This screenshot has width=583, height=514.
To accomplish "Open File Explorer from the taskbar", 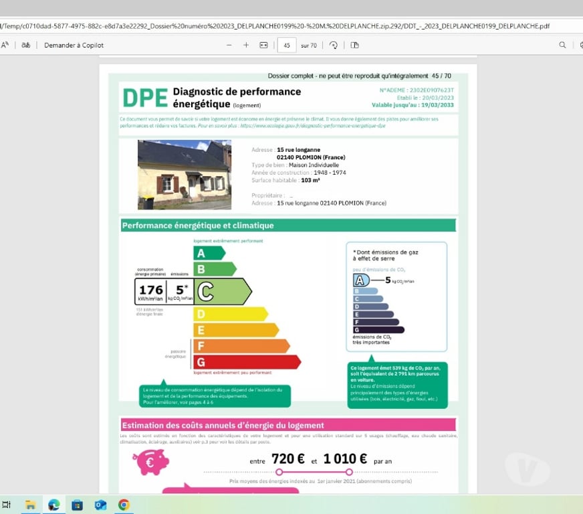I will [x=30, y=505].
